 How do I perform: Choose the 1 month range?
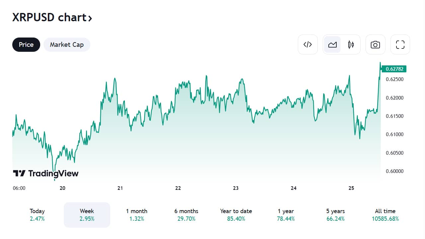(136, 215)
